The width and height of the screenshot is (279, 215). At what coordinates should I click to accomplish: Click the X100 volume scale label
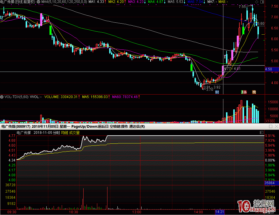[x=270, y=121]
